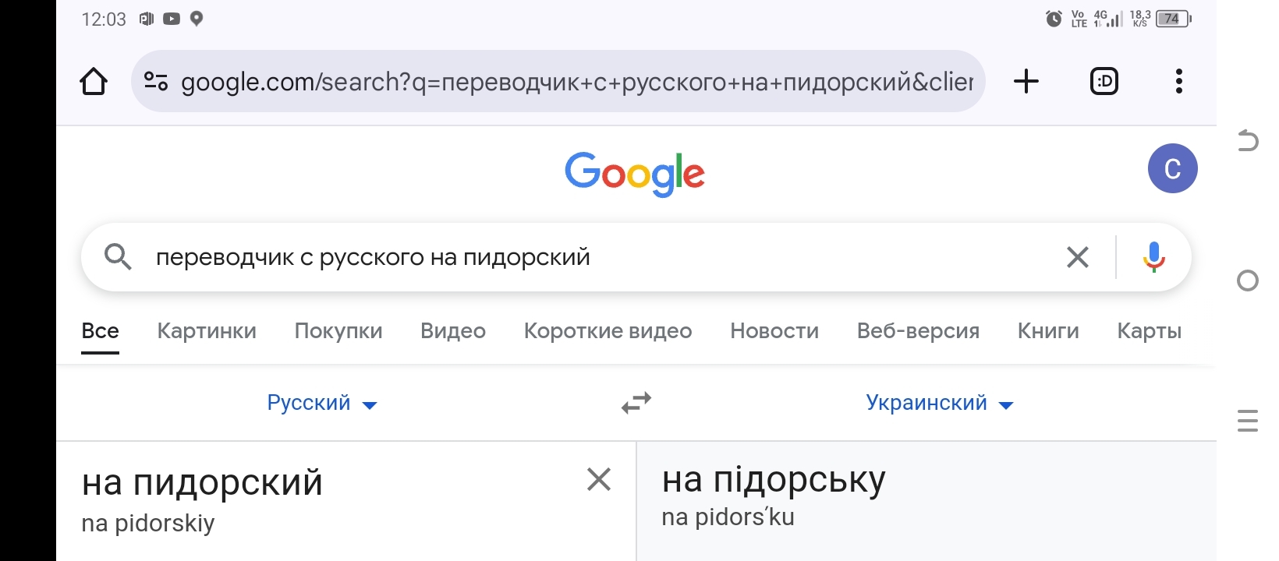This screenshot has height=561, width=1279.
Task: Switch to the Картинки tab
Action: pyautogui.click(x=207, y=331)
